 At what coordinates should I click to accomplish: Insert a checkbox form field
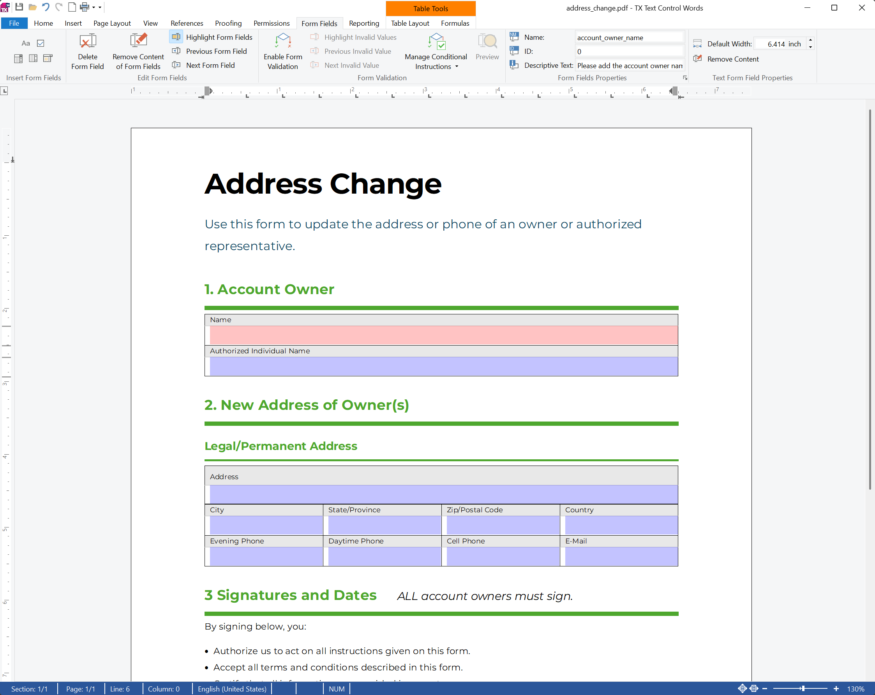click(x=41, y=43)
